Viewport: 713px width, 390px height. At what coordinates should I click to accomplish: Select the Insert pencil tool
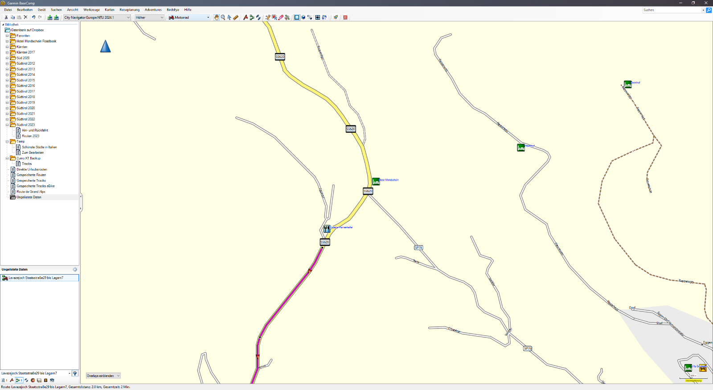[268, 17]
